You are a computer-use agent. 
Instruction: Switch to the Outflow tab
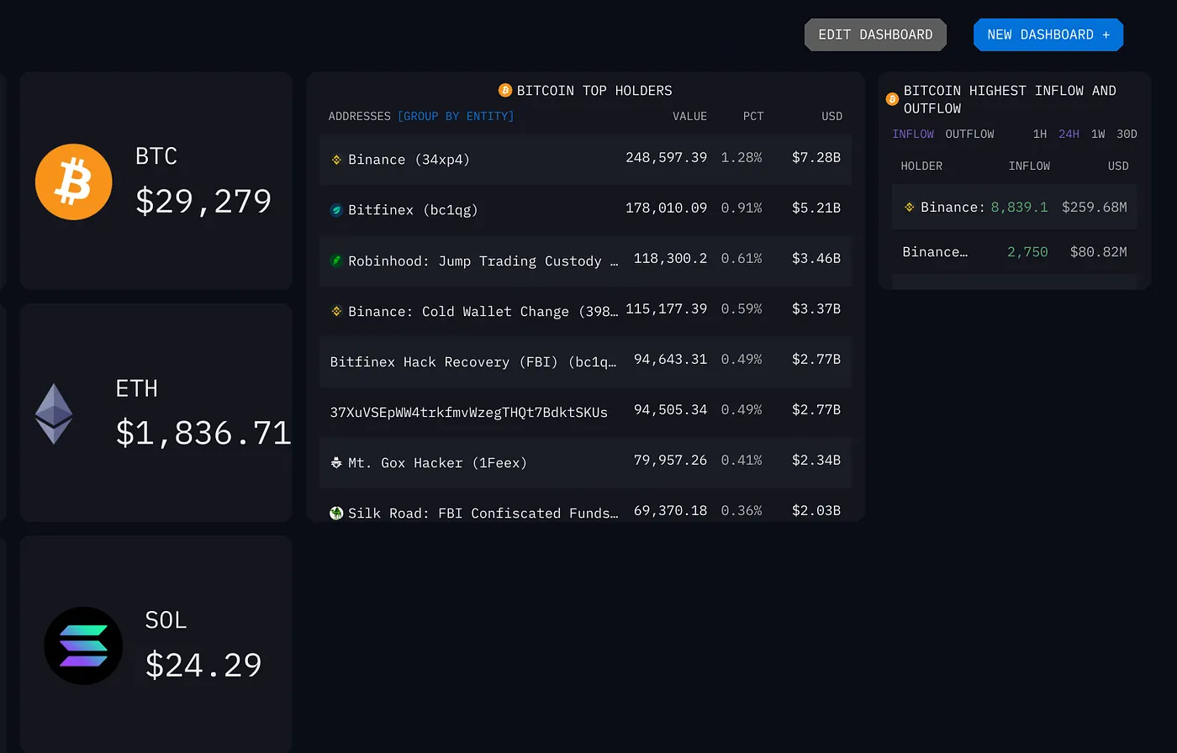[969, 134]
